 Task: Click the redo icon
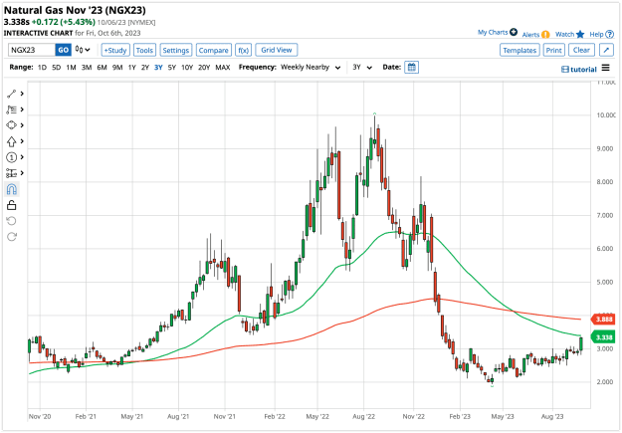click(12, 237)
